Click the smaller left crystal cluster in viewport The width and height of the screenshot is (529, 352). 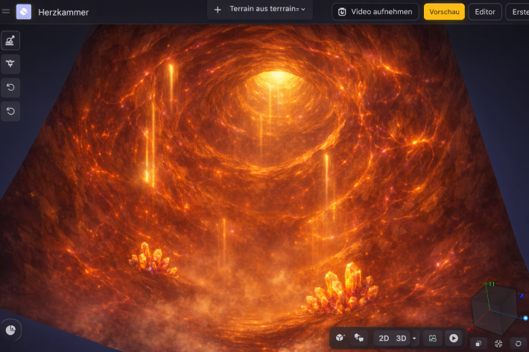(153, 258)
